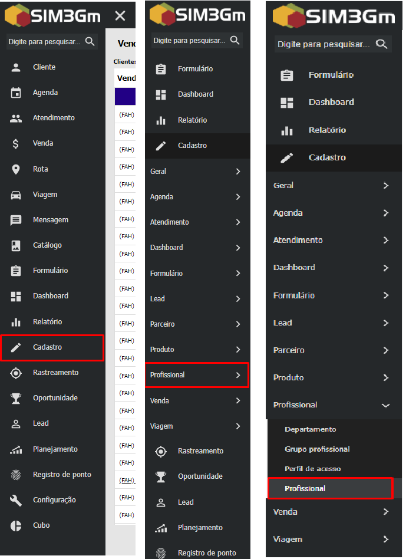
Task: Open Configuração via the wrench icon
Action: point(16,500)
